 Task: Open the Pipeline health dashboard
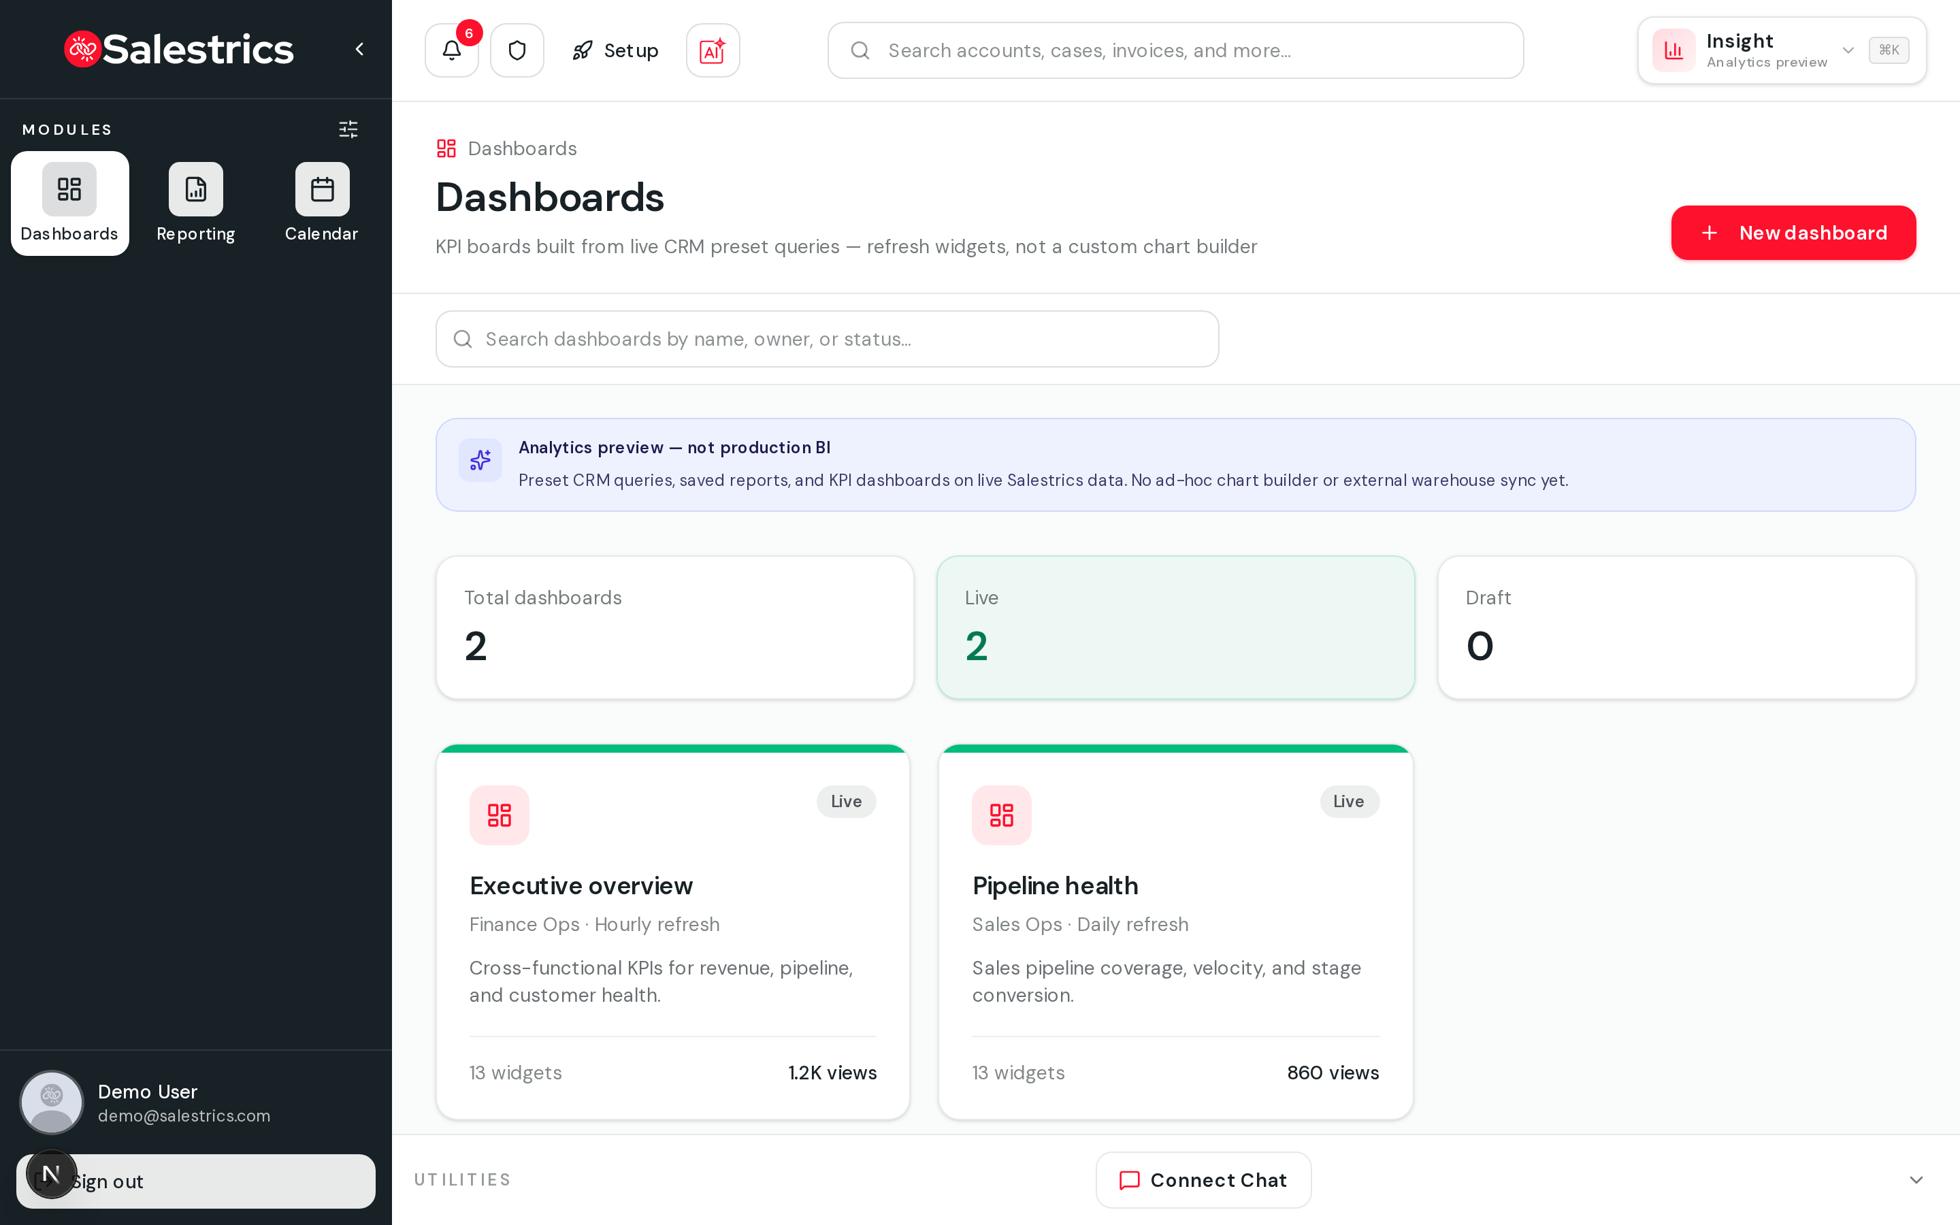[1175, 932]
